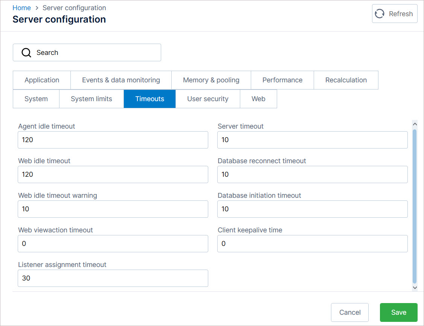The width and height of the screenshot is (424, 326).
Task: Select the Listener assignment timeout field
Action: pyautogui.click(x=113, y=278)
